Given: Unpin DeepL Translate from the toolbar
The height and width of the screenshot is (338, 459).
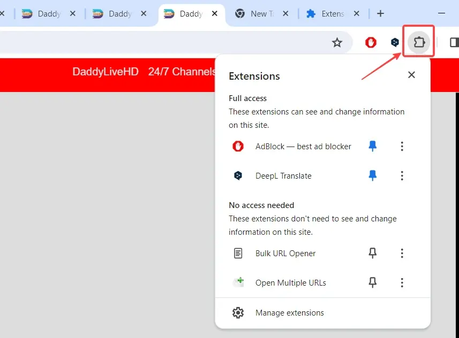Looking at the screenshot, I should click(373, 175).
